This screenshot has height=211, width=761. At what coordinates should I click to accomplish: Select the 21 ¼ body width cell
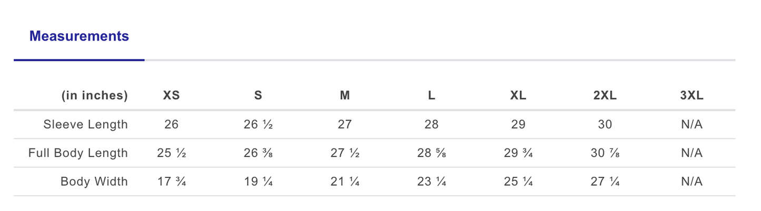pyautogui.click(x=344, y=182)
